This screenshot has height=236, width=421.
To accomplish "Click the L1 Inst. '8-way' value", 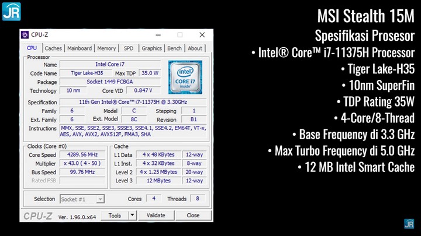I will (194, 163).
